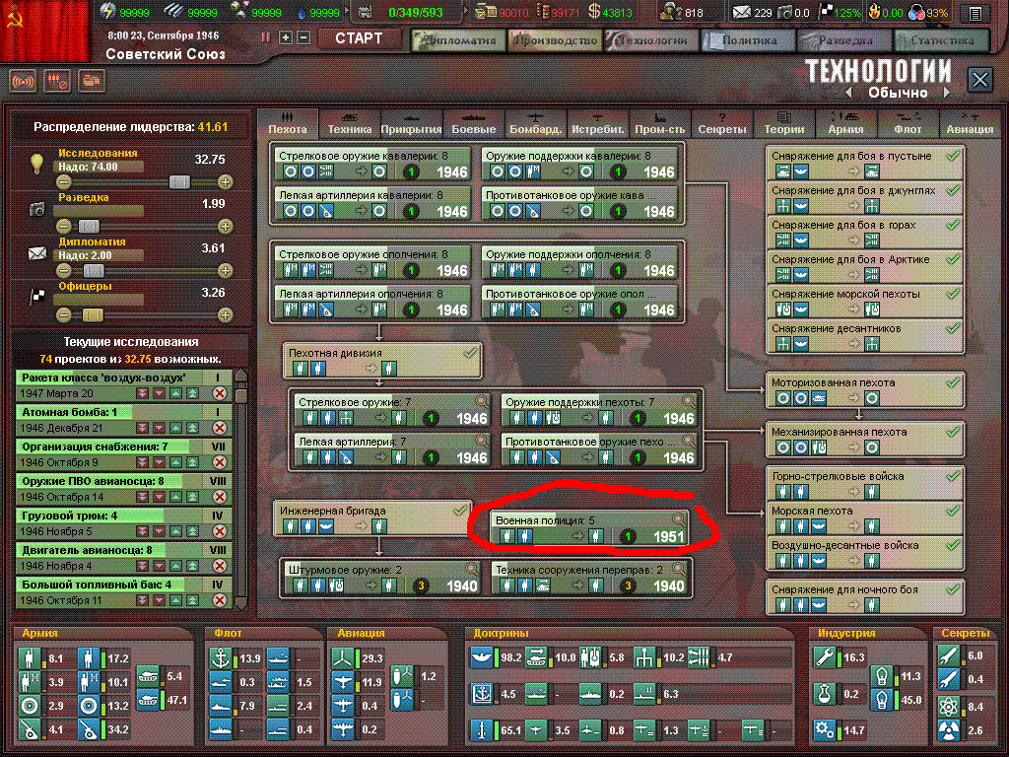This screenshot has height=757, width=1009.
Task: Click the folder icon below the Soviet flag
Action: click(92, 81)
